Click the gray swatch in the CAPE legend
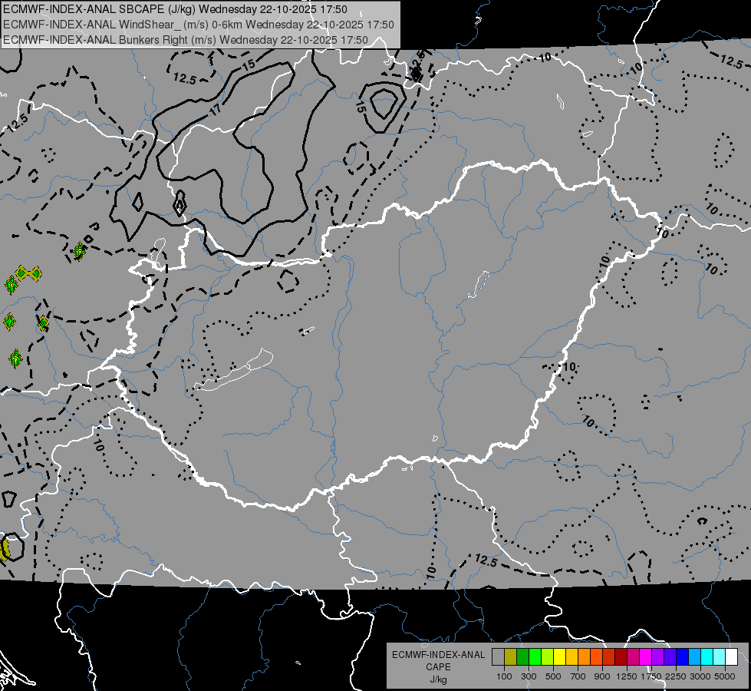The height and width of the screenshot is (691, 751). (x=498, y=656)
